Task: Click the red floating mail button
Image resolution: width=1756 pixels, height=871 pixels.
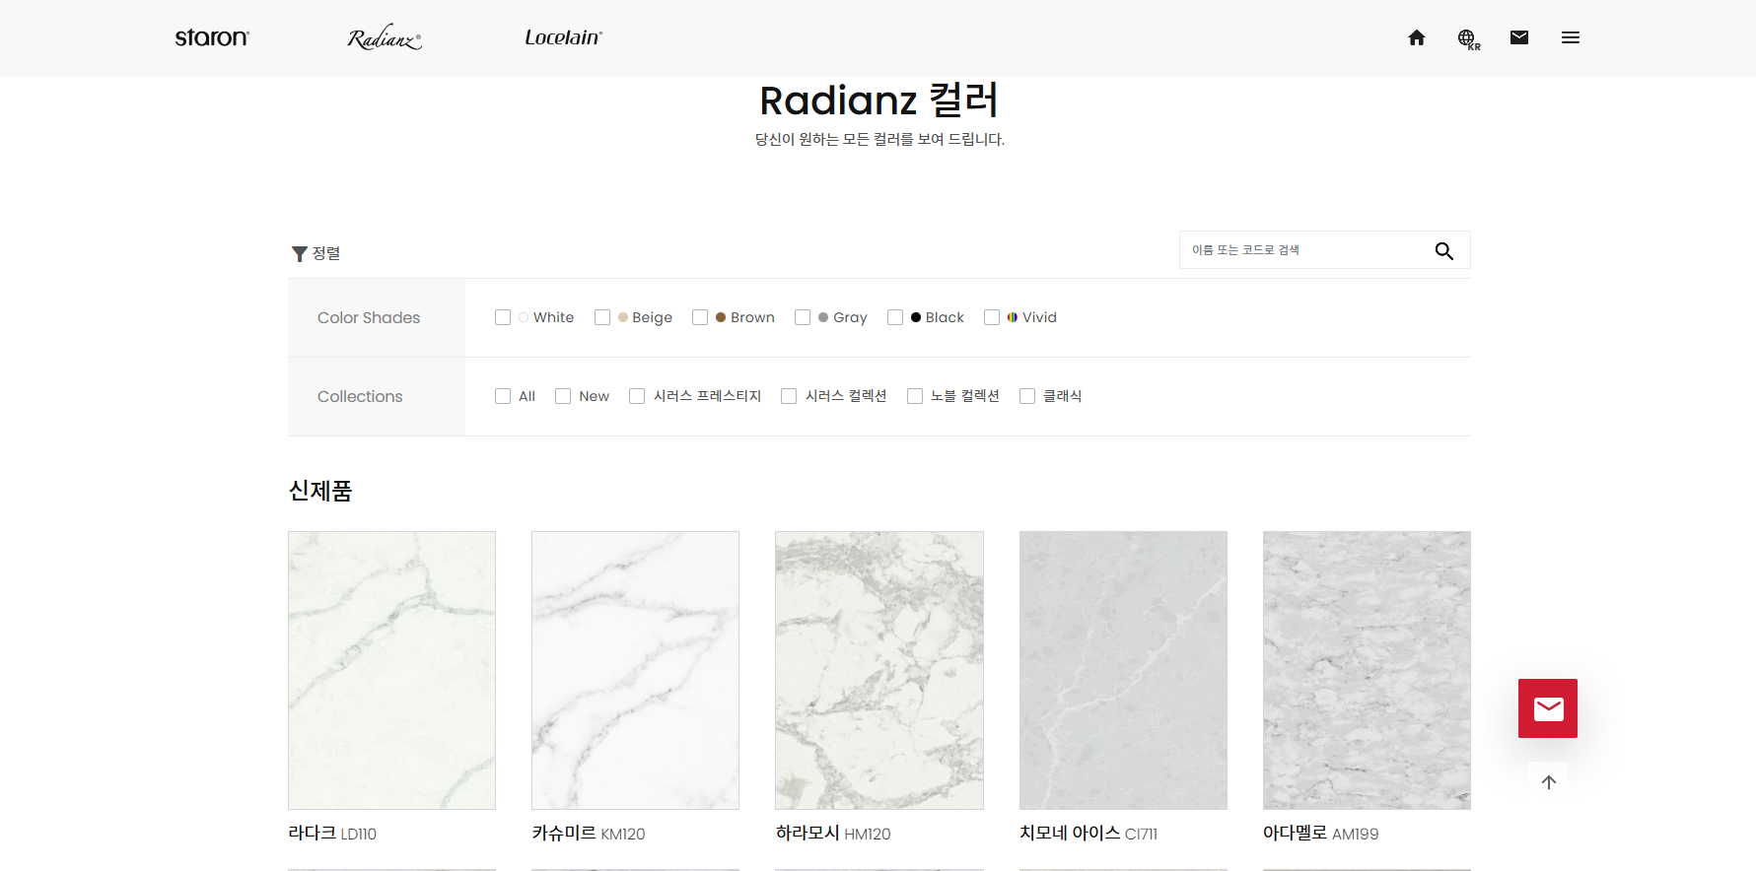Action: click(1547, 708)
